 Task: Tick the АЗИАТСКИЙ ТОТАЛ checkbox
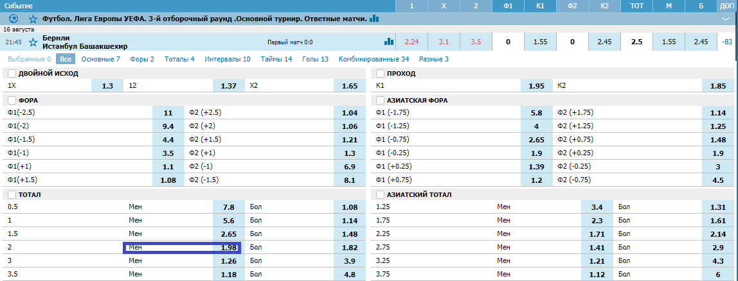click(381, 194)
